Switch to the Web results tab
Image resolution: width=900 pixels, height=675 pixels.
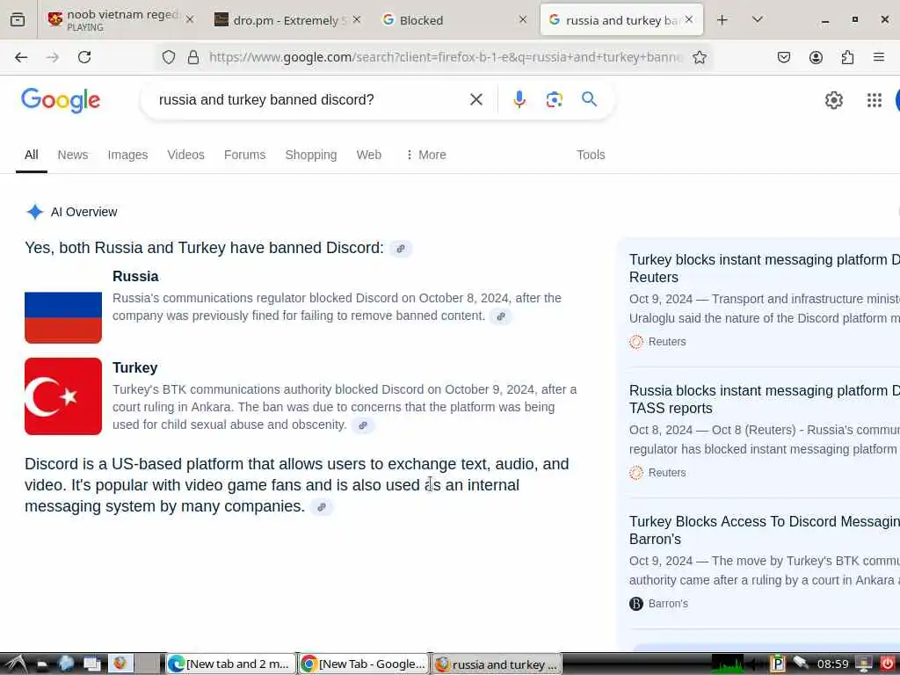pyautogui.click(x=368, y=155)
